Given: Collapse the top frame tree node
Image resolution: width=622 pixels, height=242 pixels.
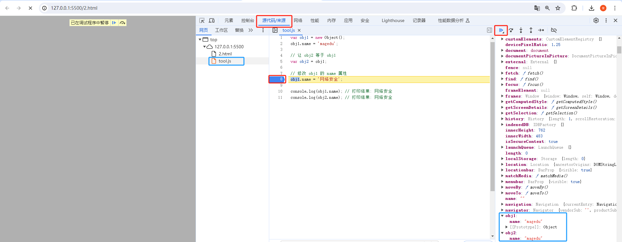Looking at the screenshot, I should point(200,40).
